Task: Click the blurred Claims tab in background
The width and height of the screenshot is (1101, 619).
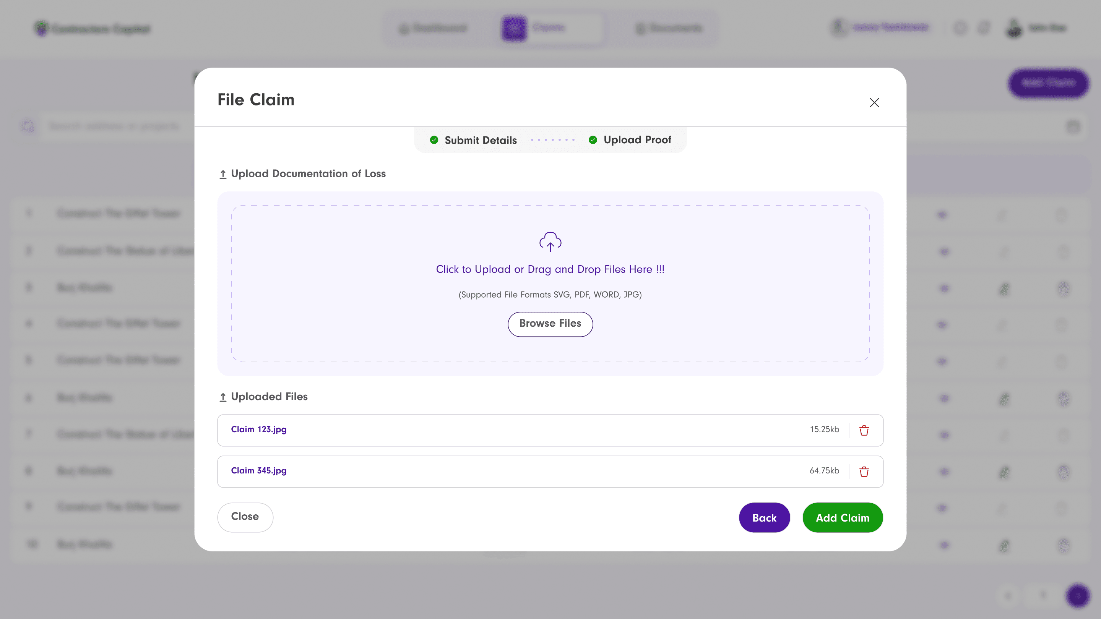Action: (551, 28)
